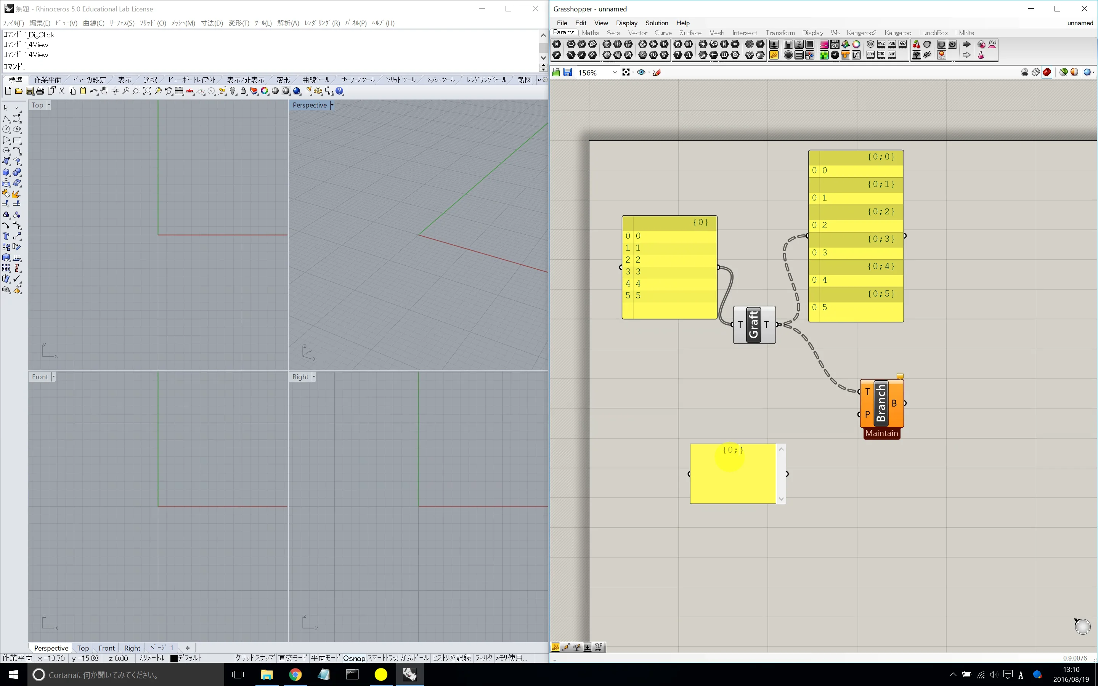Open the Rhino help question mark icon
The image size is (1098, 686).
pyautogui.click(x=340, y=91)
